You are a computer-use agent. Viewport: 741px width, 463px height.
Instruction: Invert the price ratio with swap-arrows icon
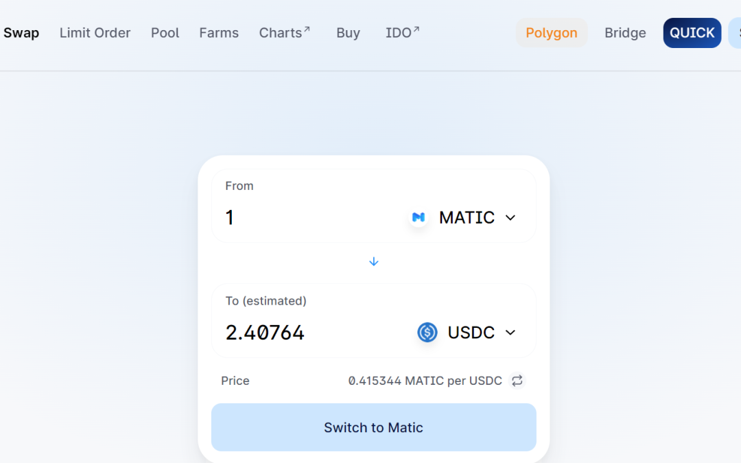click(517, 381)
